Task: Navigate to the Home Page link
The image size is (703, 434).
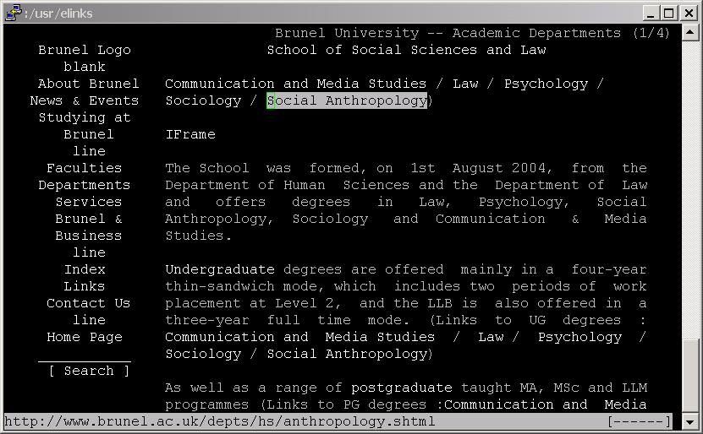Action: point(84,337)
